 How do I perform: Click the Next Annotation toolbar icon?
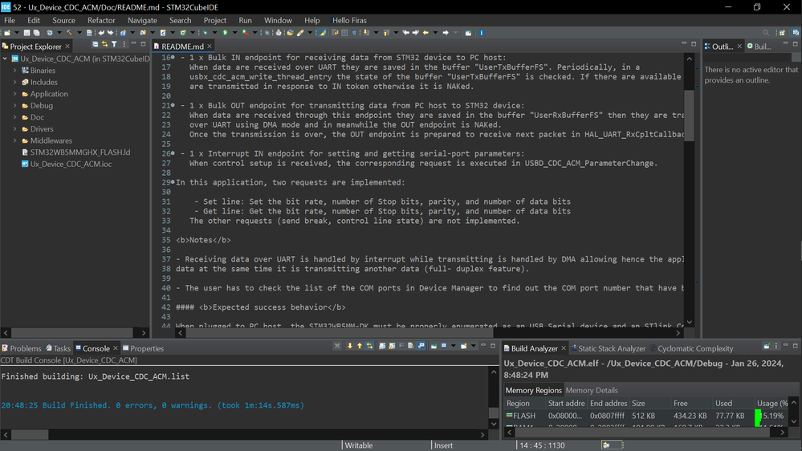pos(366,33)
